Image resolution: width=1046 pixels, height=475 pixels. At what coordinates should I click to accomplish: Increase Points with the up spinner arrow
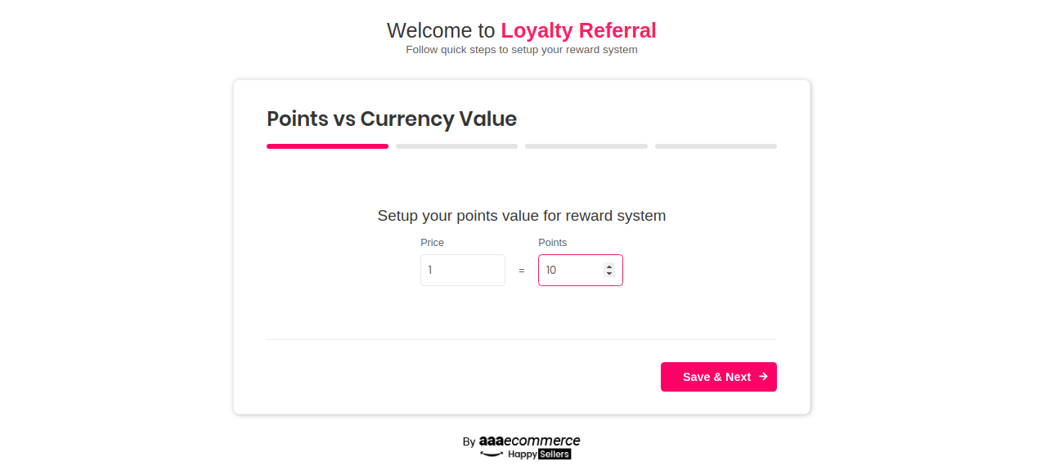click(x=608, y=267)
